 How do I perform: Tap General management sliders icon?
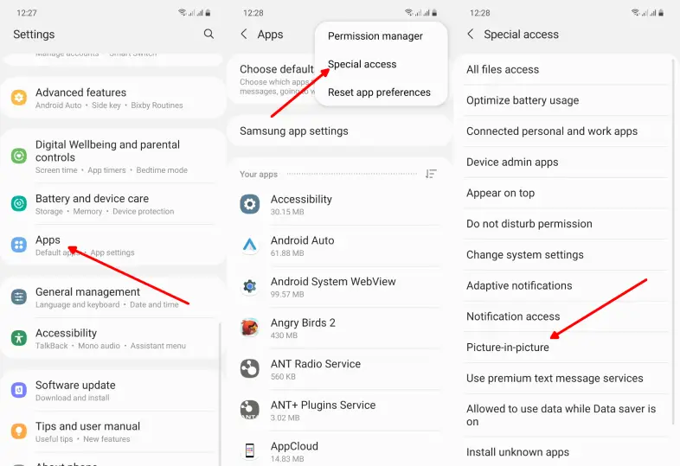pos(19,297)
